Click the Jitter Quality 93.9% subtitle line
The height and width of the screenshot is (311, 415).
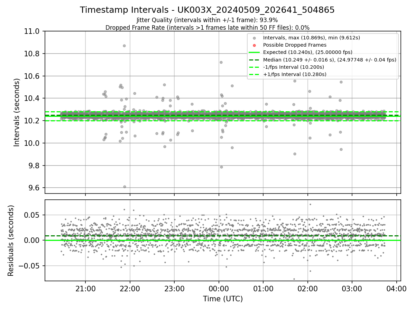point(207,20)
